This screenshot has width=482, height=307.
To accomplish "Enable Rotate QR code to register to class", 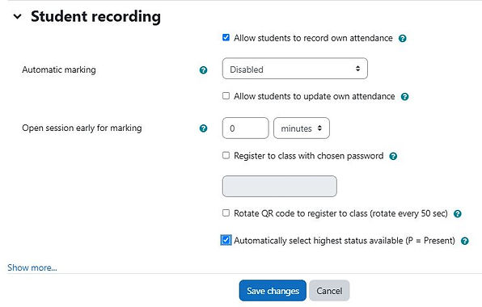I will click(226, 212).
